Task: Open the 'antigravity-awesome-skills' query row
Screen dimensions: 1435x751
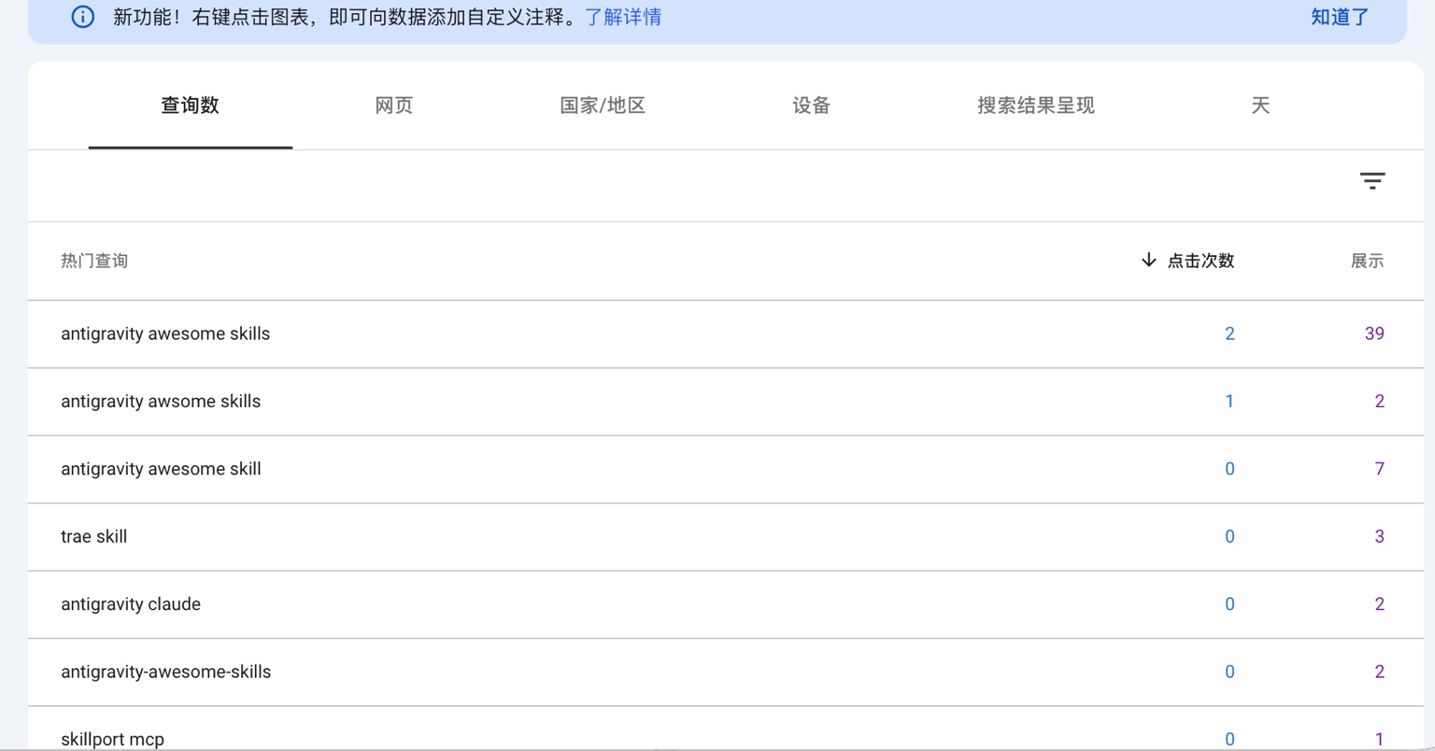Action: tap(166, 672)
